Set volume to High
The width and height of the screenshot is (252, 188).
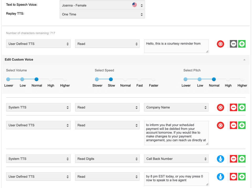(x=51, y=79)
